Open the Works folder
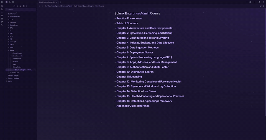This screenshot has height=140, width=266. pyautogui.click(x=10, y=81)
